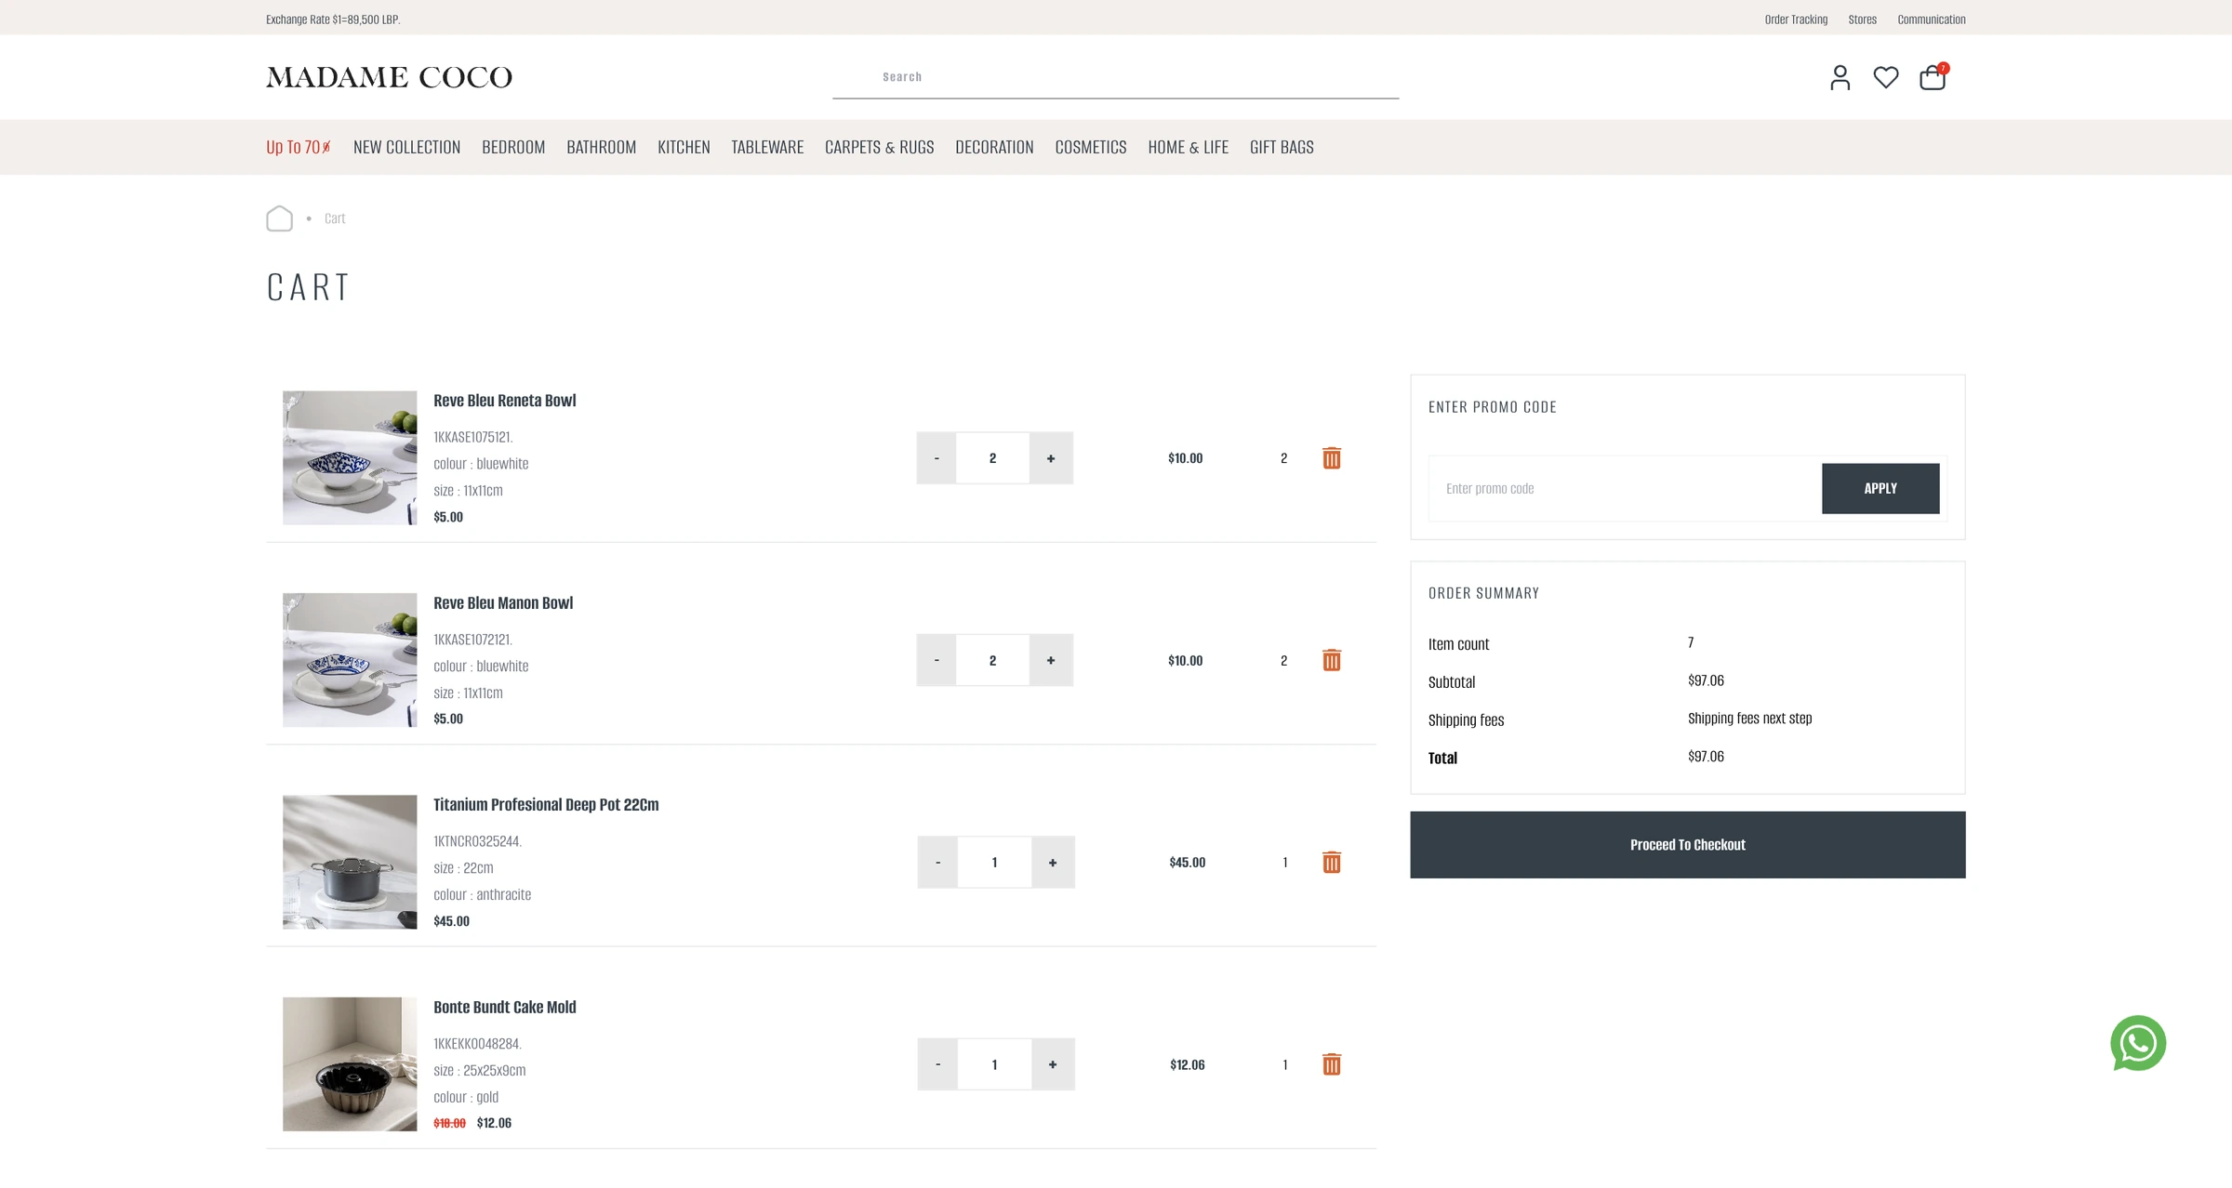The height and width of the screenshot is (1188, 2232).
Task: Open WhatsApp chat bubble
Action: pos(2138,1043)
